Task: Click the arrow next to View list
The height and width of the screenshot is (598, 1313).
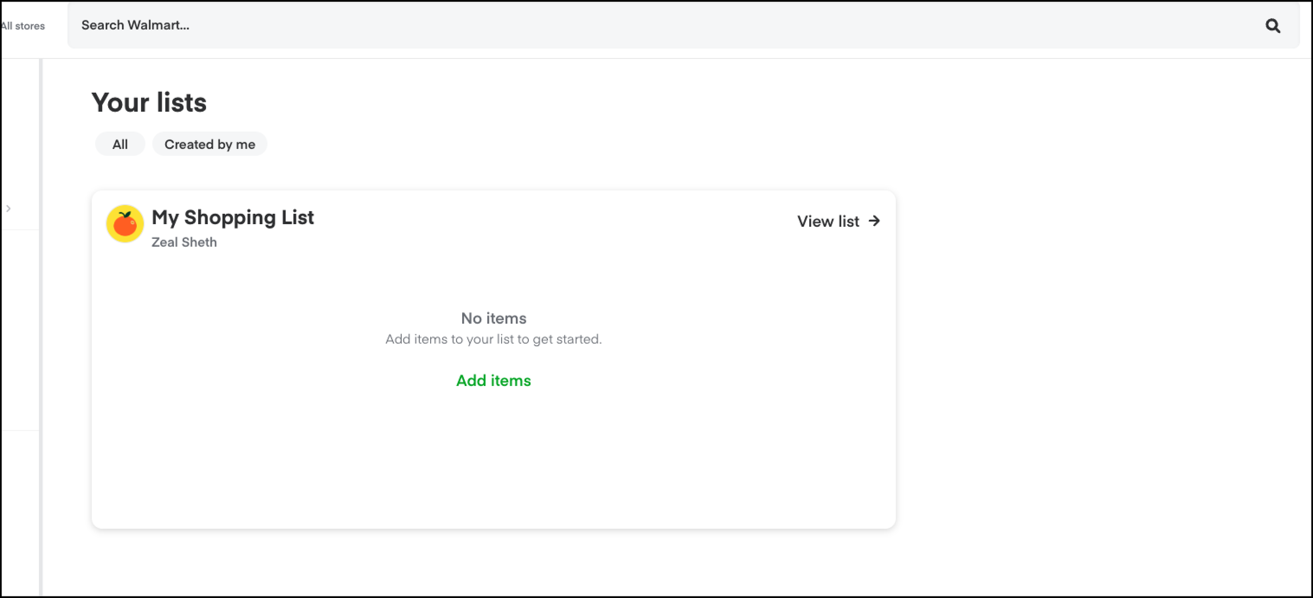Action: [874, 221]
